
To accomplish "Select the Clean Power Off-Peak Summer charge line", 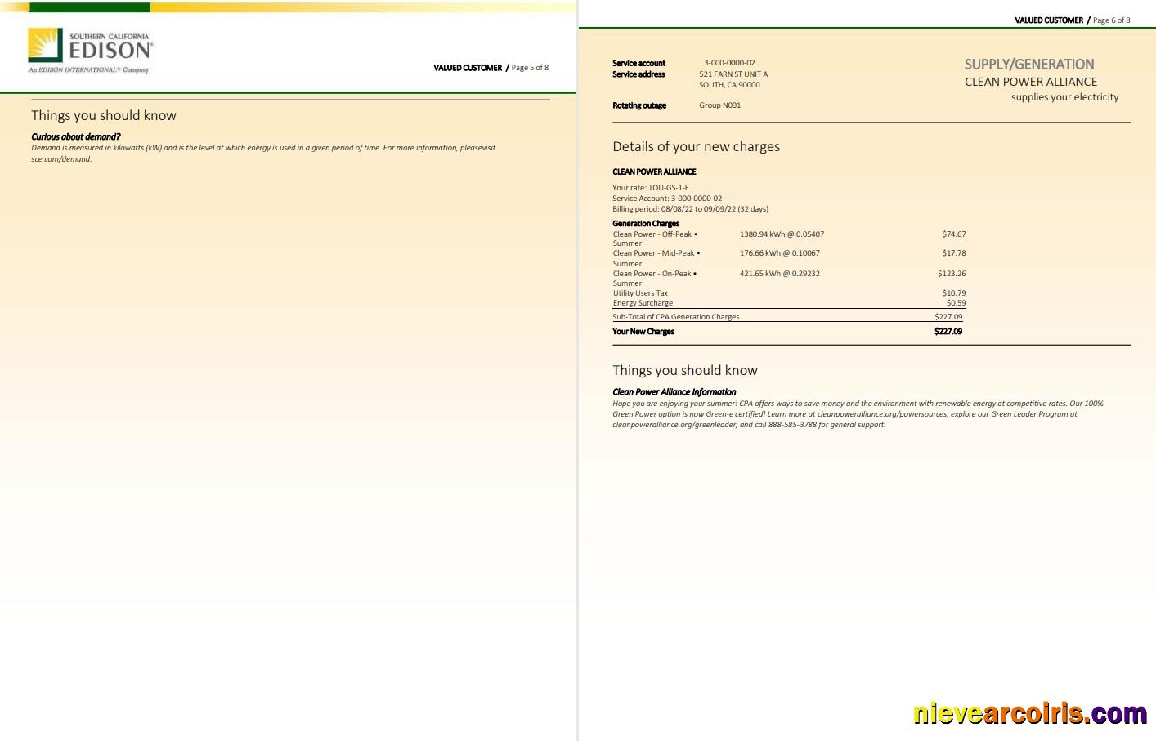I will tap(654, 234).
